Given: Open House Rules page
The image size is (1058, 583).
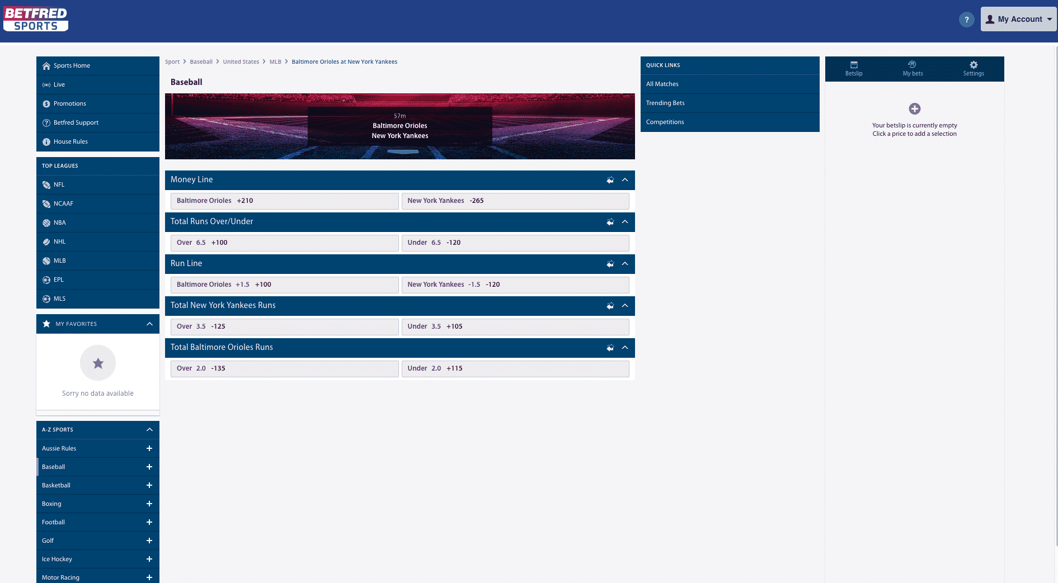Looking at the screenshot, I should click(x=98, y=142).
